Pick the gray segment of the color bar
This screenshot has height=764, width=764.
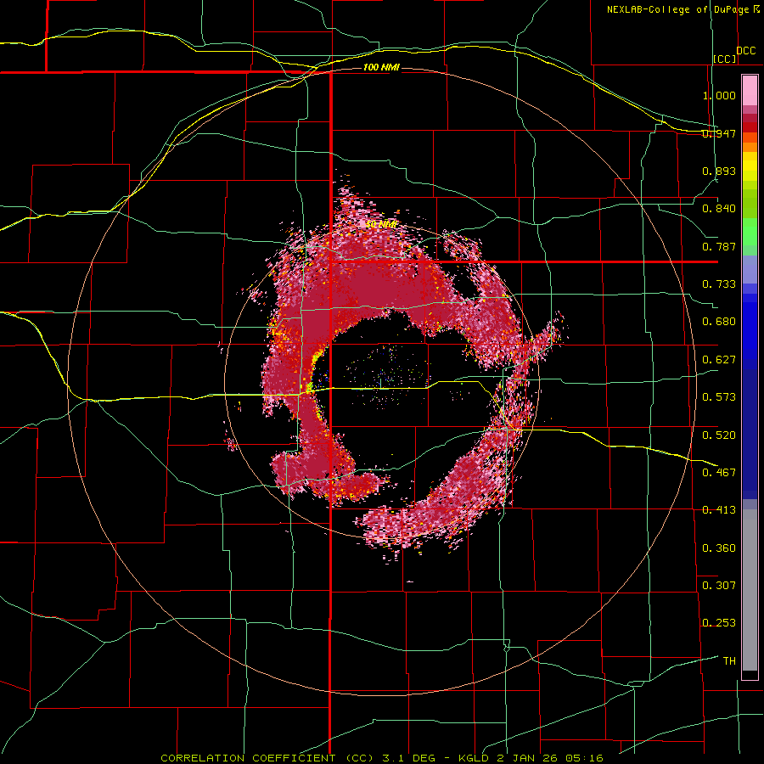(750, 590)
